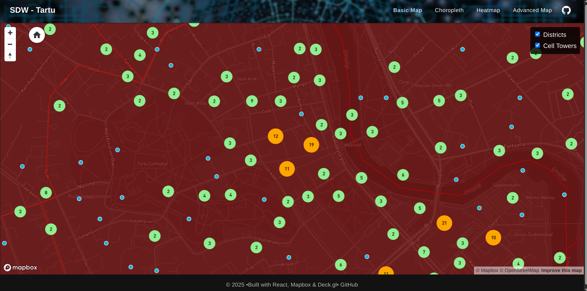Select the orange cluster marker labeled 19
The image size is (587, 291).
point(311,145)
